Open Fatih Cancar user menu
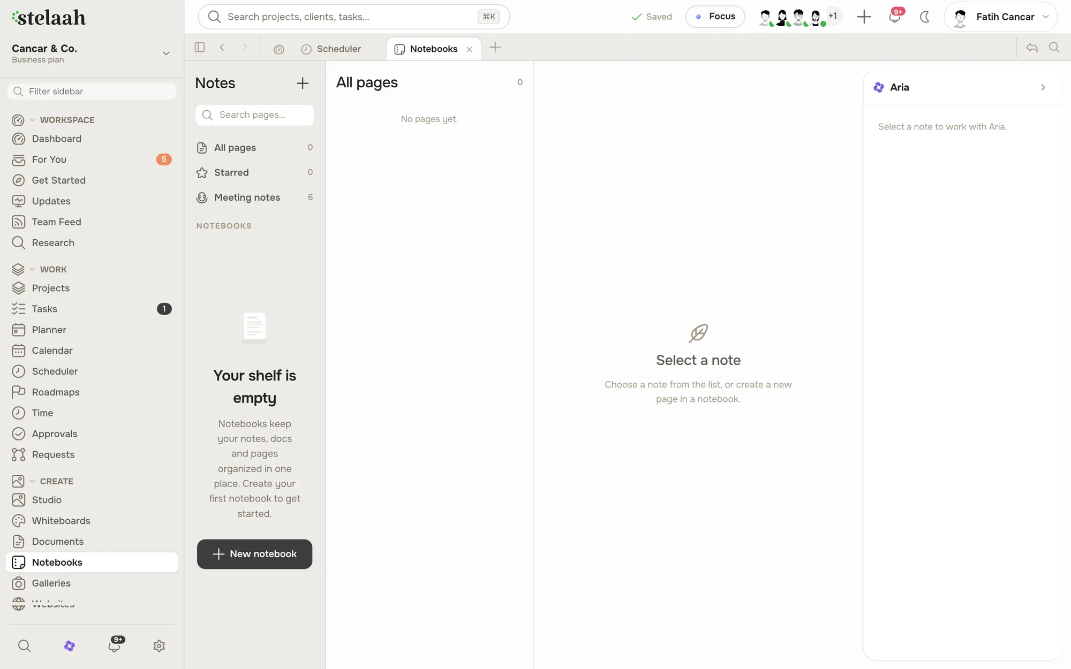This screenshot has width=1071, height=669. [x=1000, y=17]
